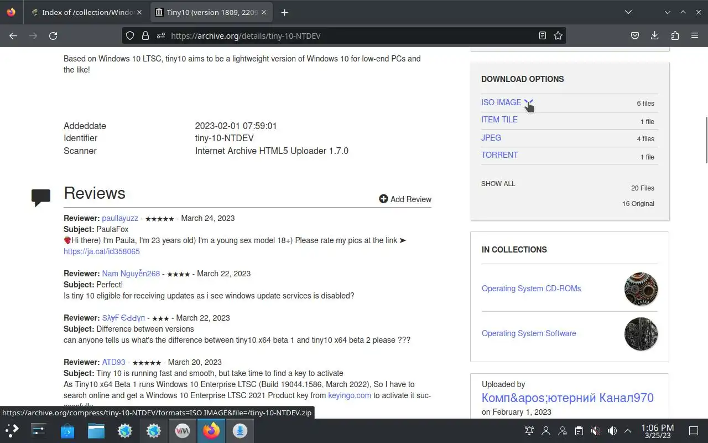This screenshot has width=708, height=443.
Task: Reload the current page
Action: [x=53, y=35]
